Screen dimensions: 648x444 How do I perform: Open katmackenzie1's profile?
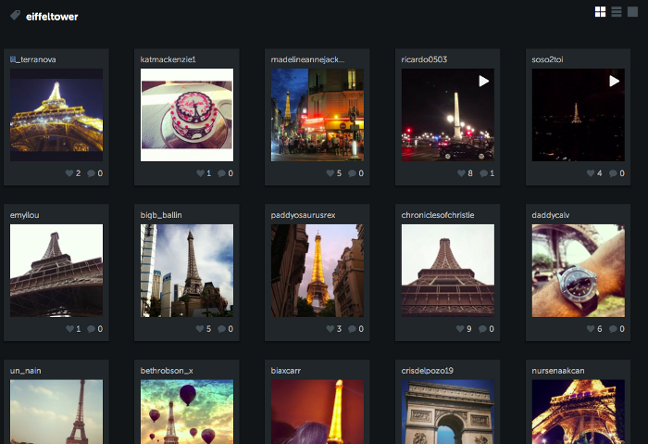coord(168,59)
